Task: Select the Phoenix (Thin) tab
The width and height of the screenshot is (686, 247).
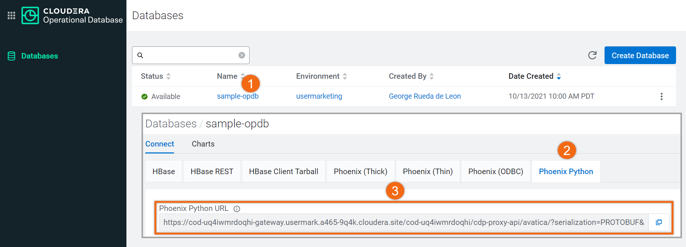Action: (428, 172)
